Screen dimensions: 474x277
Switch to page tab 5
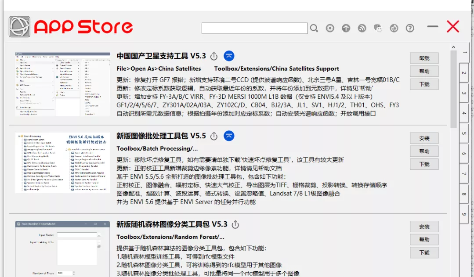point(464,133)
